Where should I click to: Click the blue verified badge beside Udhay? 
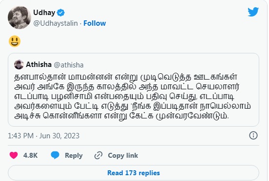click(60, 13)
